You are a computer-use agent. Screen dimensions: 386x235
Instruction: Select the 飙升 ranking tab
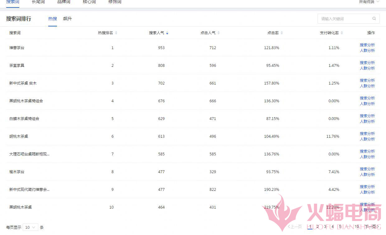coord(67,19)
